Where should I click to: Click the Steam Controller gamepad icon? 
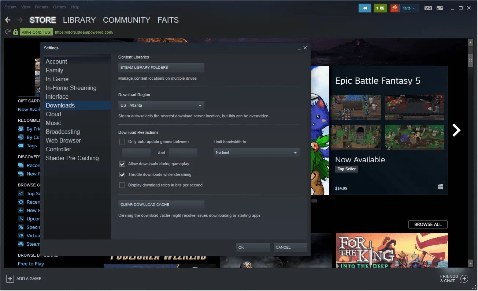(x=21, y=244)
